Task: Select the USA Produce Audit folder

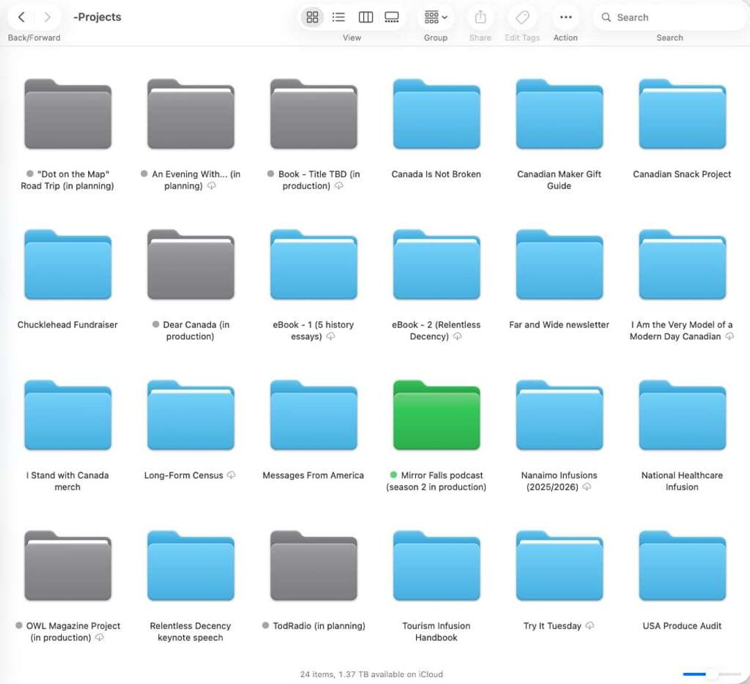Action: click(x=682, y=565)
